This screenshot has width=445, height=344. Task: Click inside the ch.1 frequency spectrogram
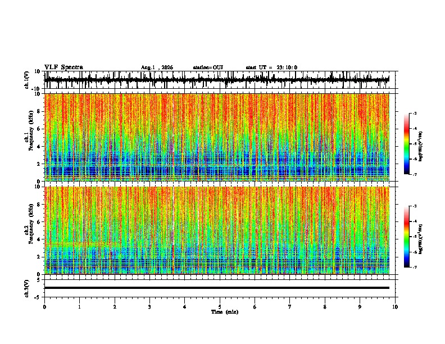pyautogui.click(x=217, y=137)
